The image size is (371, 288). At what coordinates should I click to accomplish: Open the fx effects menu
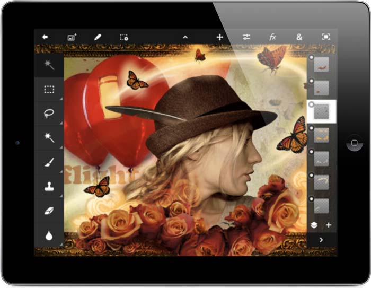[272, 37]
